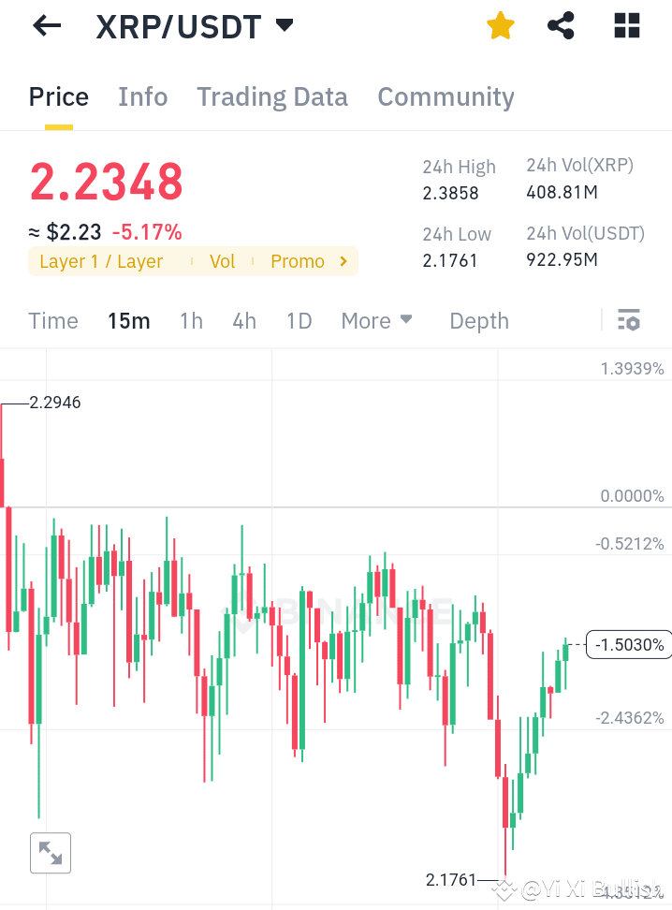Switch to the Community tab

(446, 96)
